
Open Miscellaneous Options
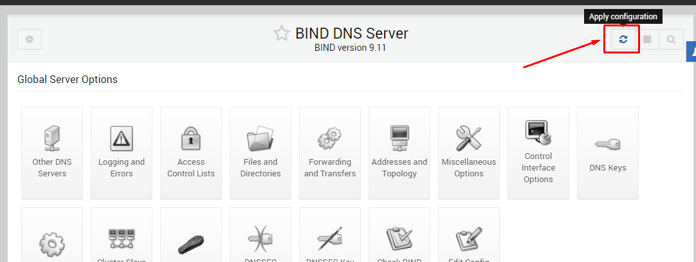tap(469, 153)
